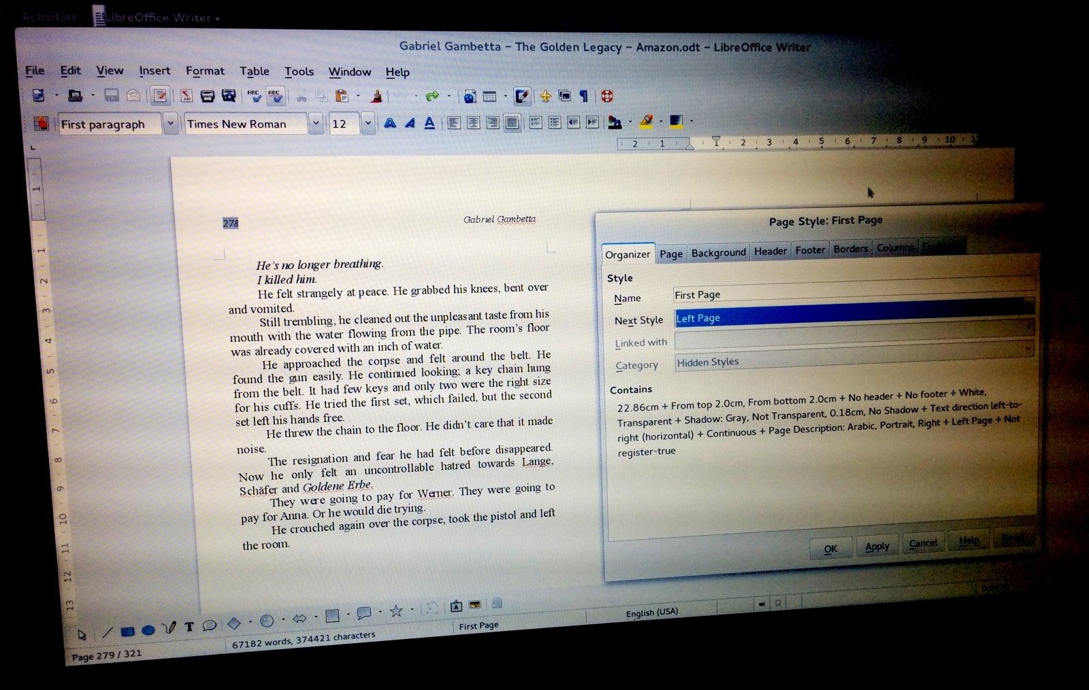Open LibreOffice Help lifebuoy icon
The image size is (1089, 690).
[x=606, y=96]
